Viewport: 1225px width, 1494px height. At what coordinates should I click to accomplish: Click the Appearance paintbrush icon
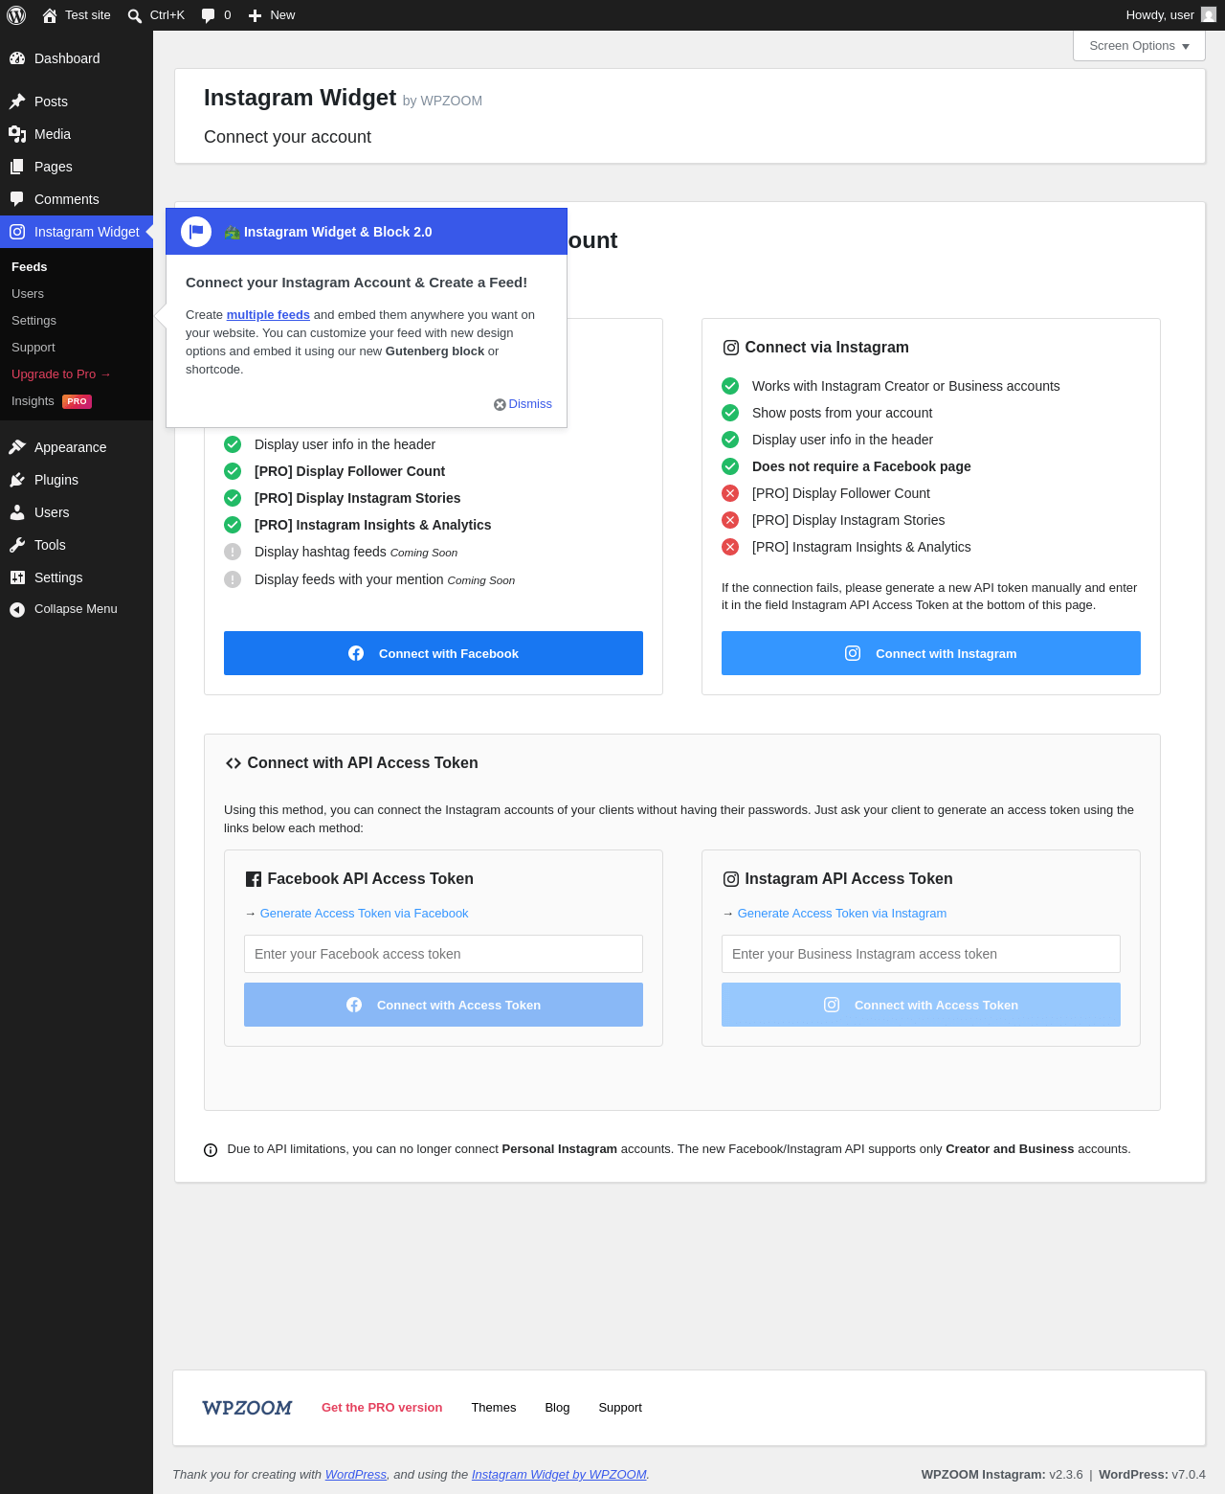tap(17, 447)
